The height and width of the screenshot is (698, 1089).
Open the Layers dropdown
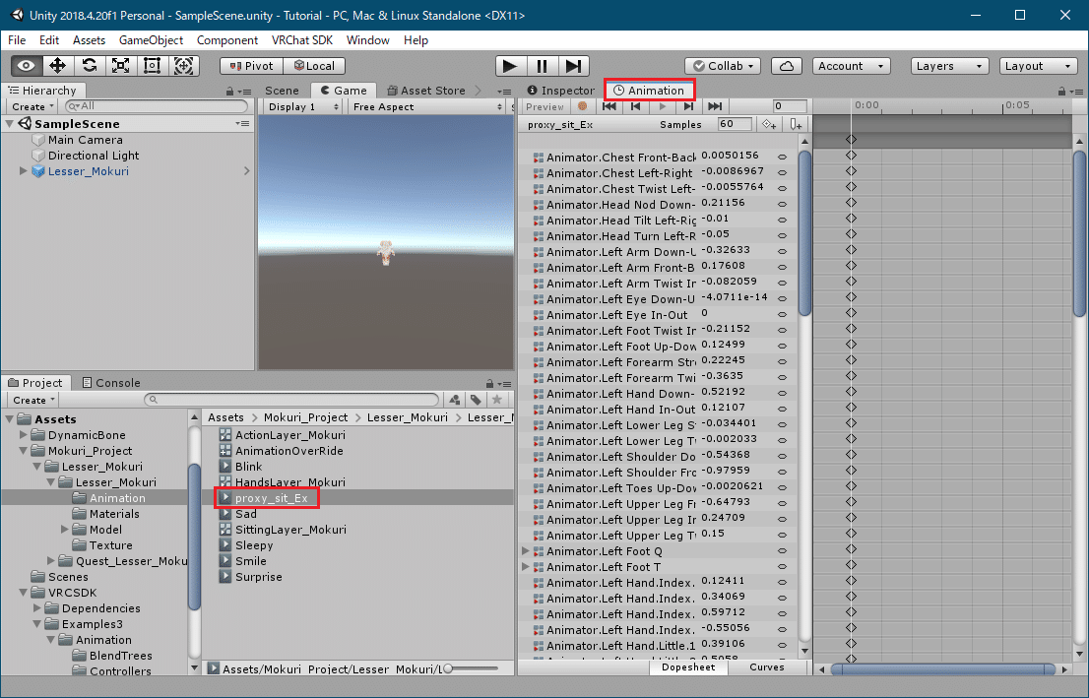point(949,66)
